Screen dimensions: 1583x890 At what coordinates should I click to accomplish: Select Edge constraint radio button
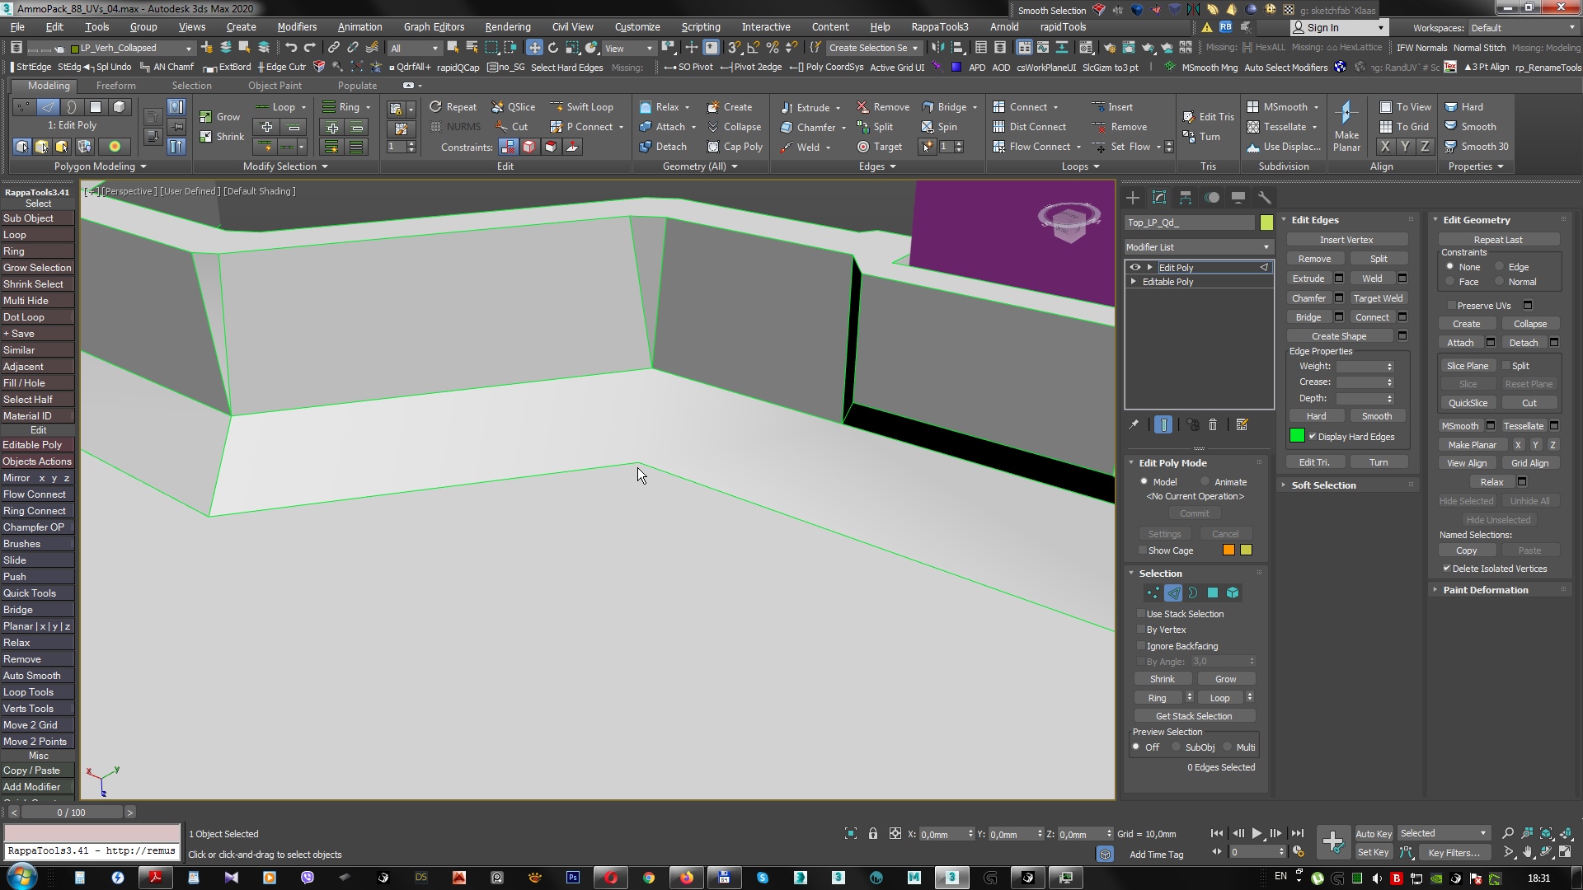click(x=1500, y=267)
